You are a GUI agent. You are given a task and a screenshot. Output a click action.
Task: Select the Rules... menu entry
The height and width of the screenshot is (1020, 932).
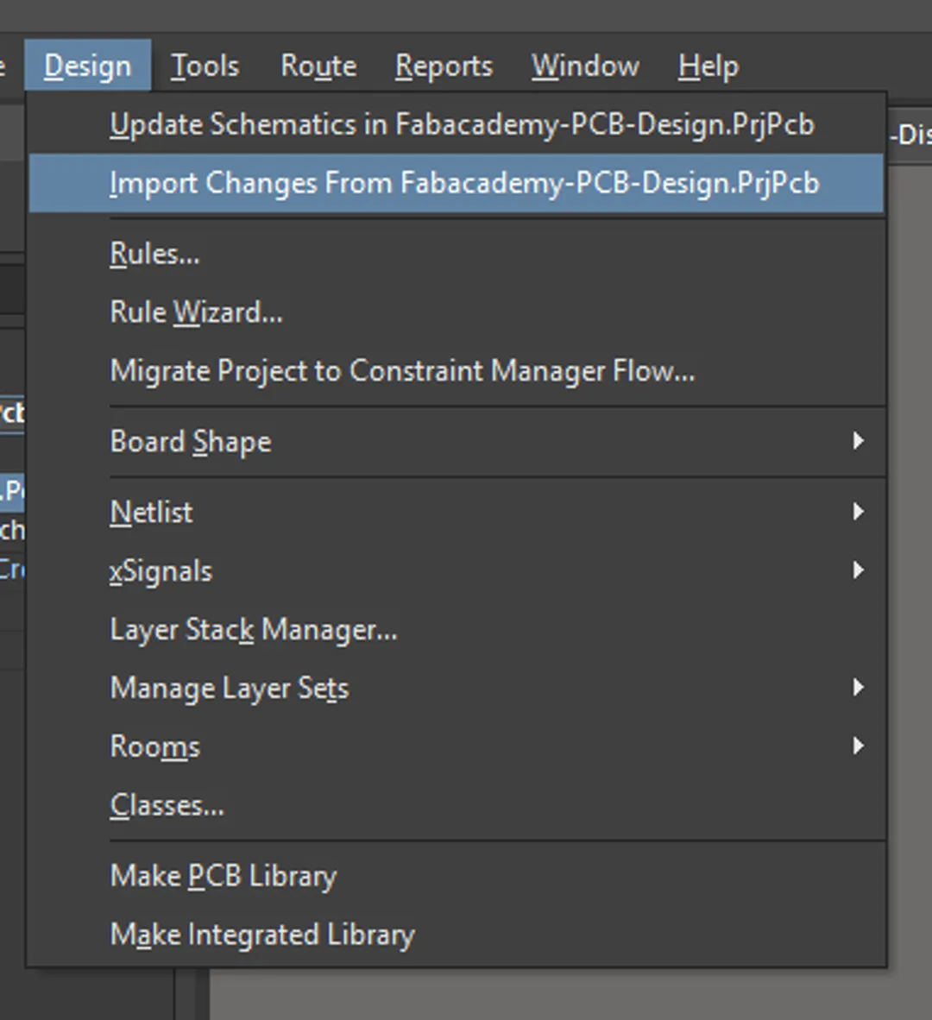point(154,253)
